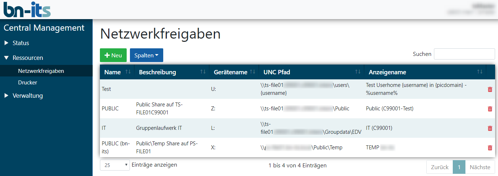Open the entries-per-page selector showing 25
Viewport: 498px width, 176px height.
point(115,165)
